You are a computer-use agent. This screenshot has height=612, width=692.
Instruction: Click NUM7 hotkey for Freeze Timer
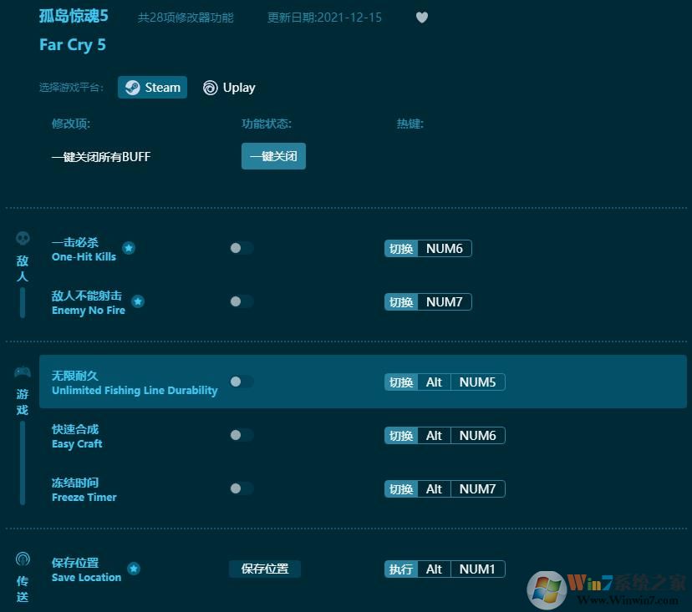[x=477, y=489]
